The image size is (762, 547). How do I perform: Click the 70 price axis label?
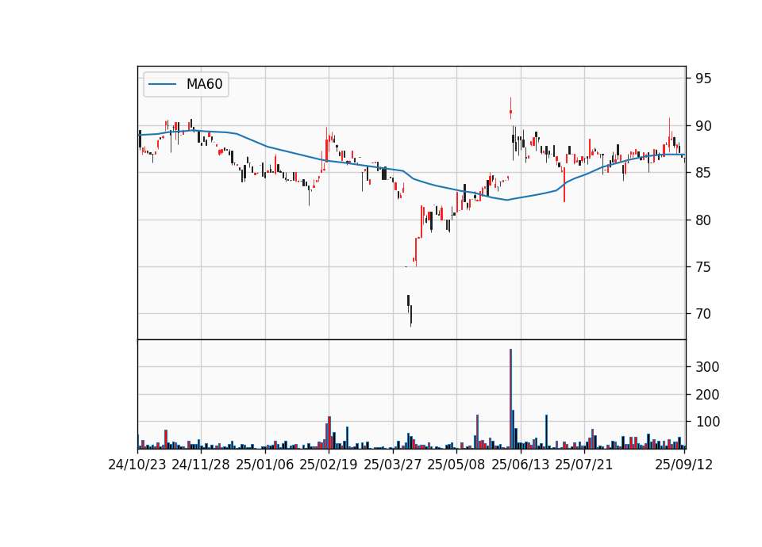point(703,314)
